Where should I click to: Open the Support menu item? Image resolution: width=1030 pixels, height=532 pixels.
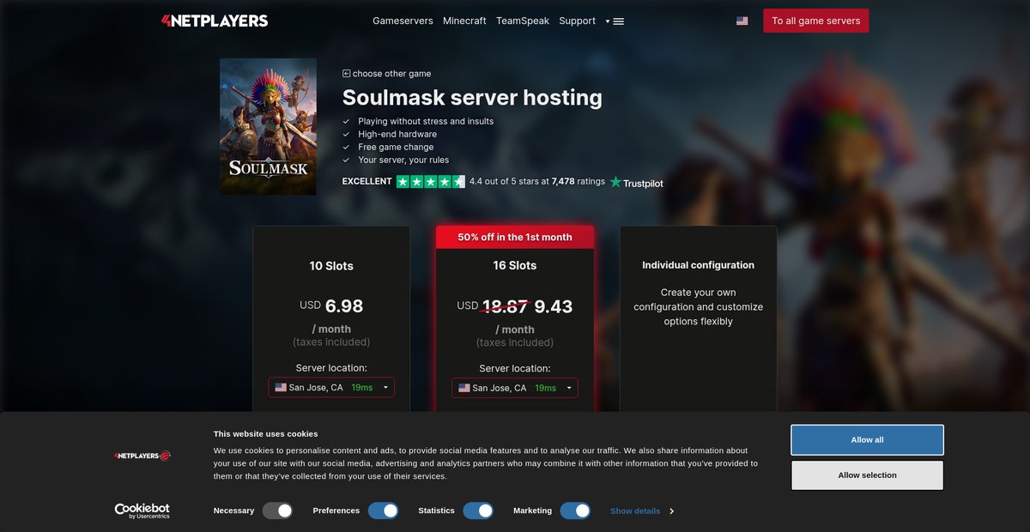[x=577, y=21]
